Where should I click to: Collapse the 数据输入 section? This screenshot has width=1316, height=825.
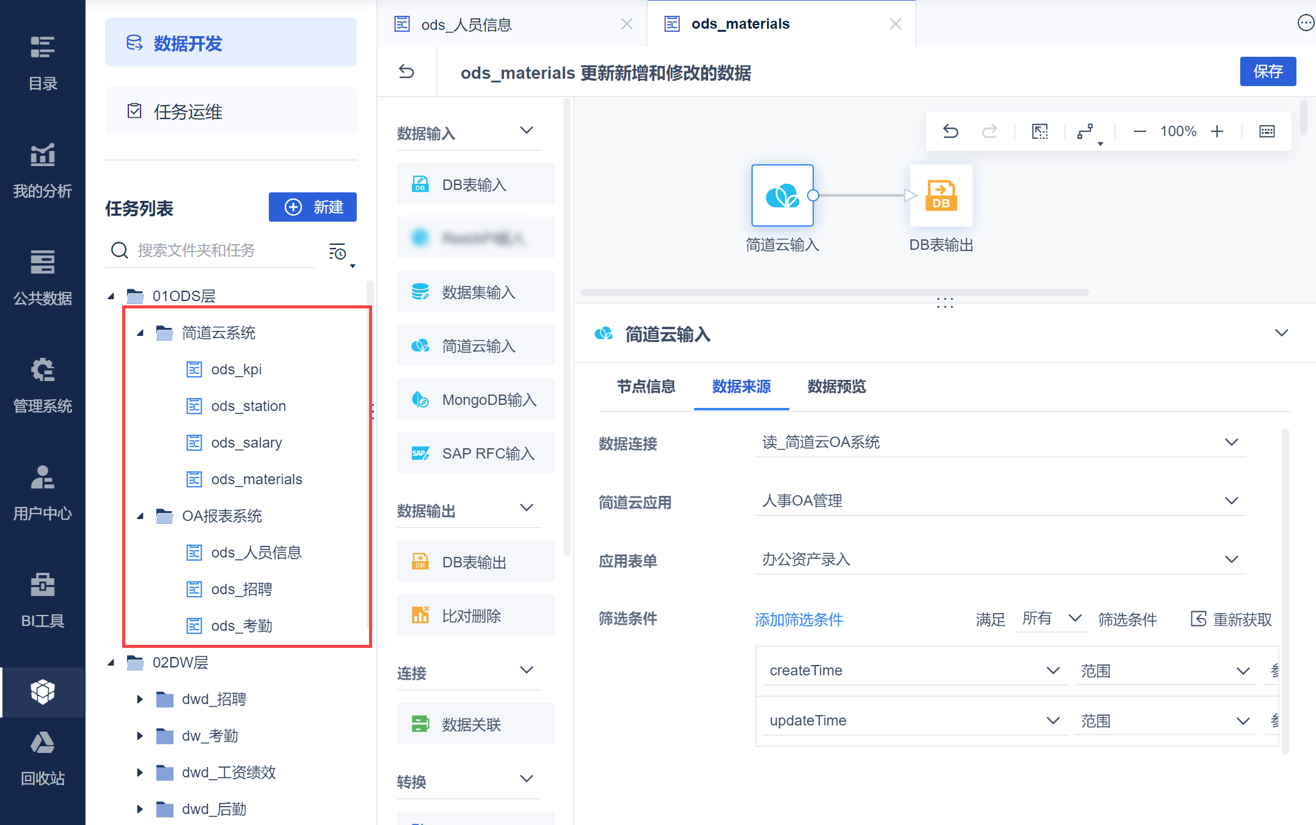coord(526,131)
